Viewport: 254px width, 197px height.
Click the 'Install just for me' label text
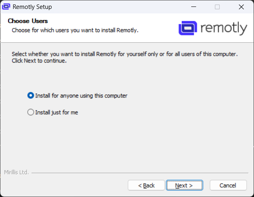click(56, 113)
